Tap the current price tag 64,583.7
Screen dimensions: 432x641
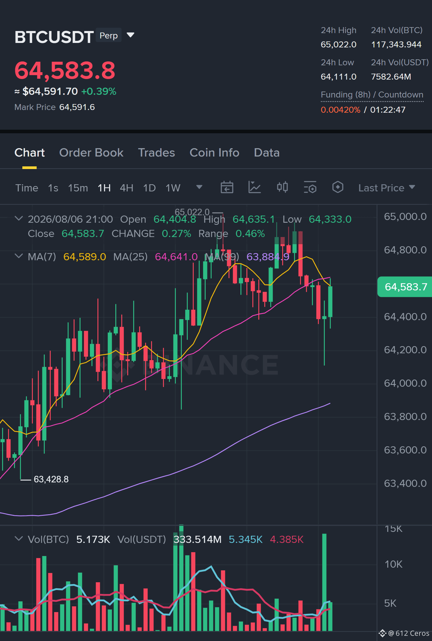pos(405,287)
